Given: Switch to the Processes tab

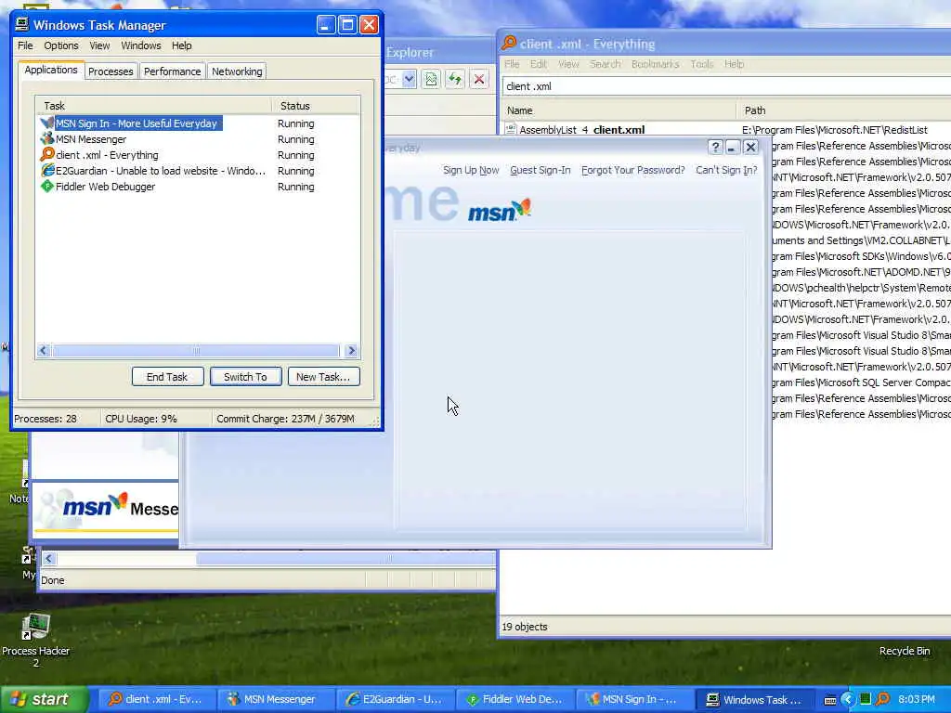Looking at the screenshot, I should (x=111, y=71).
